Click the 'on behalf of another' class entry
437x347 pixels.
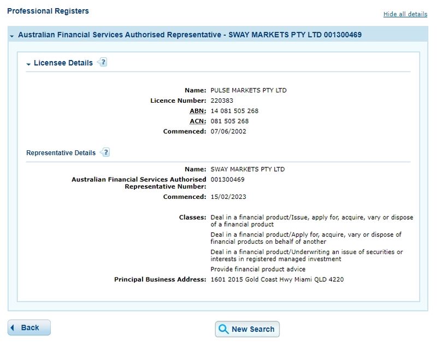click(306, 238)
